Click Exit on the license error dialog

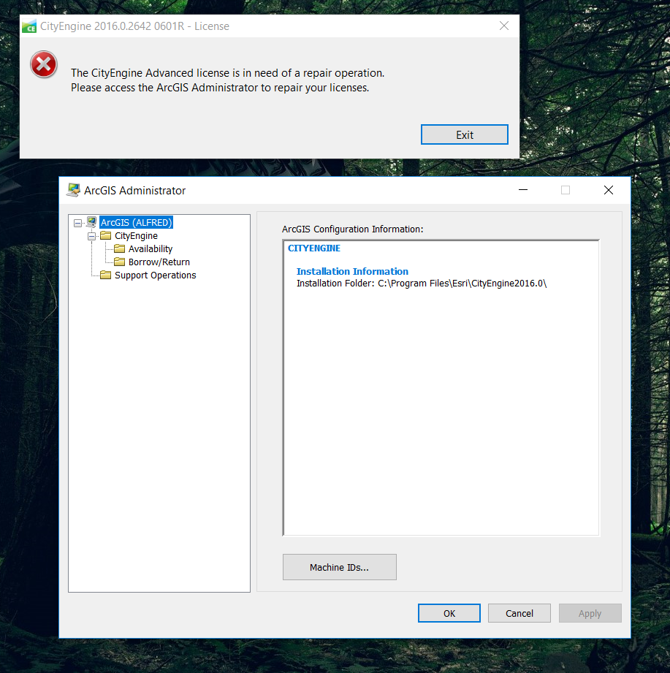464,134
